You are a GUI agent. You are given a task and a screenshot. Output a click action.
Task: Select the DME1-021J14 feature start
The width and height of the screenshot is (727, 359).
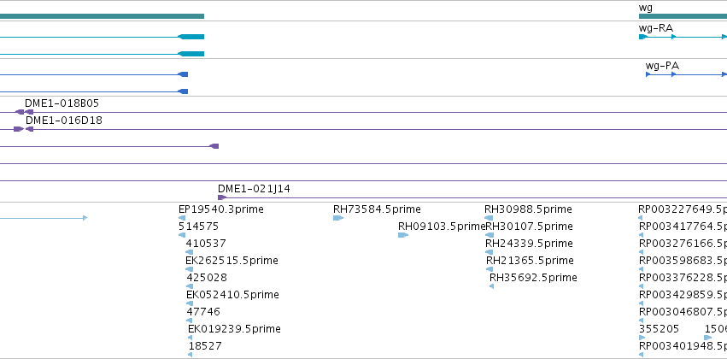222,197
